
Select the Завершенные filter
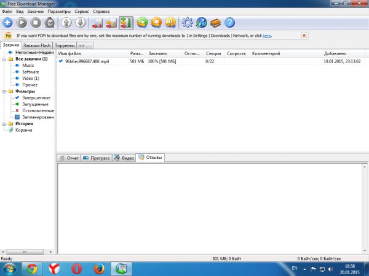(x=36, y=98)
